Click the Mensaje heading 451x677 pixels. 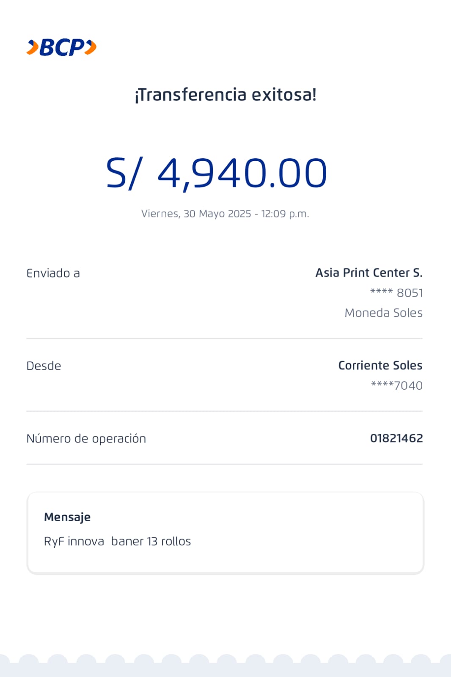coord(67,517)
